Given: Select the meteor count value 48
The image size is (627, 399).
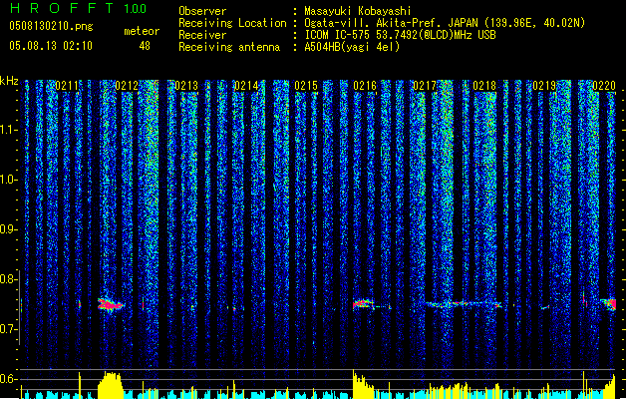Looking at the screenshot, I should 145,46.
